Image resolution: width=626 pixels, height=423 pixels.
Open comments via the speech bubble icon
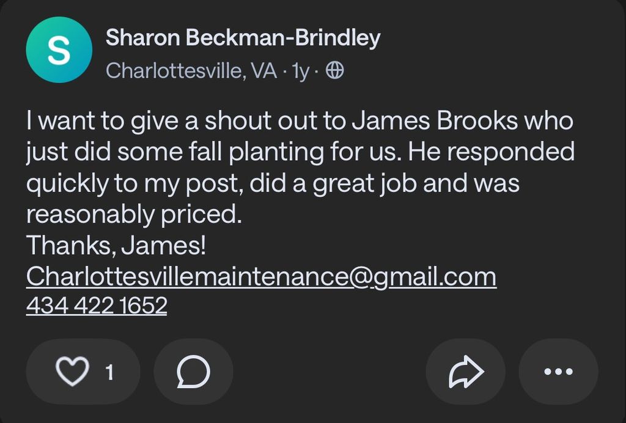coord(193,372)
